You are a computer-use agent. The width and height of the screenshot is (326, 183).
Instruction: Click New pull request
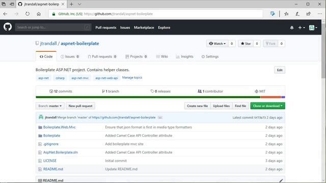[80, 106]
